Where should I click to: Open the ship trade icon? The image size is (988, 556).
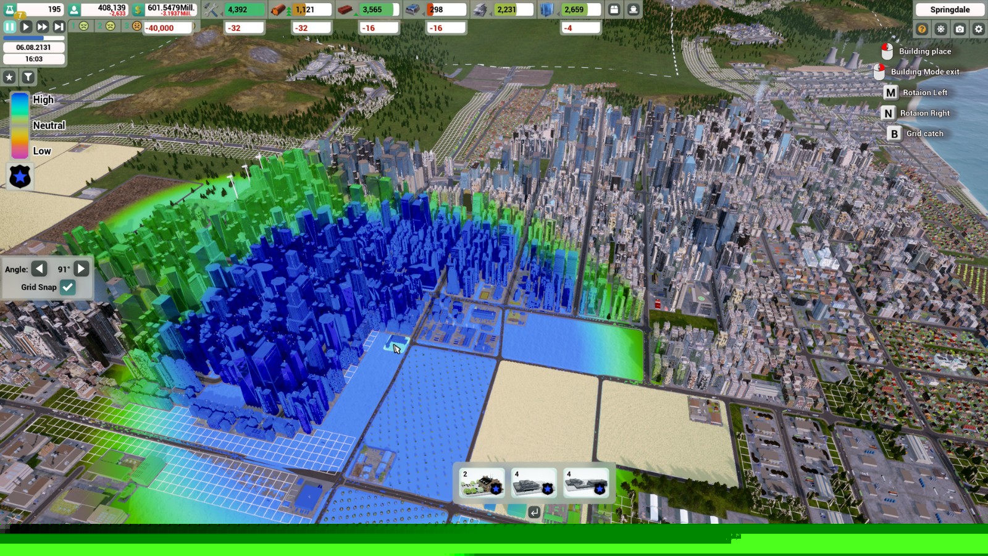(633, 10)
